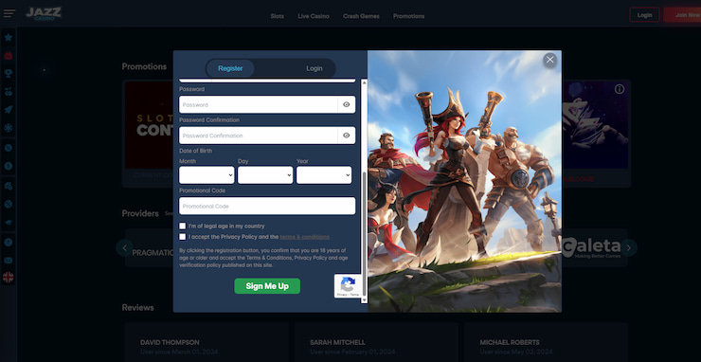Click the Michael Roberts review card

coord(546,343)
